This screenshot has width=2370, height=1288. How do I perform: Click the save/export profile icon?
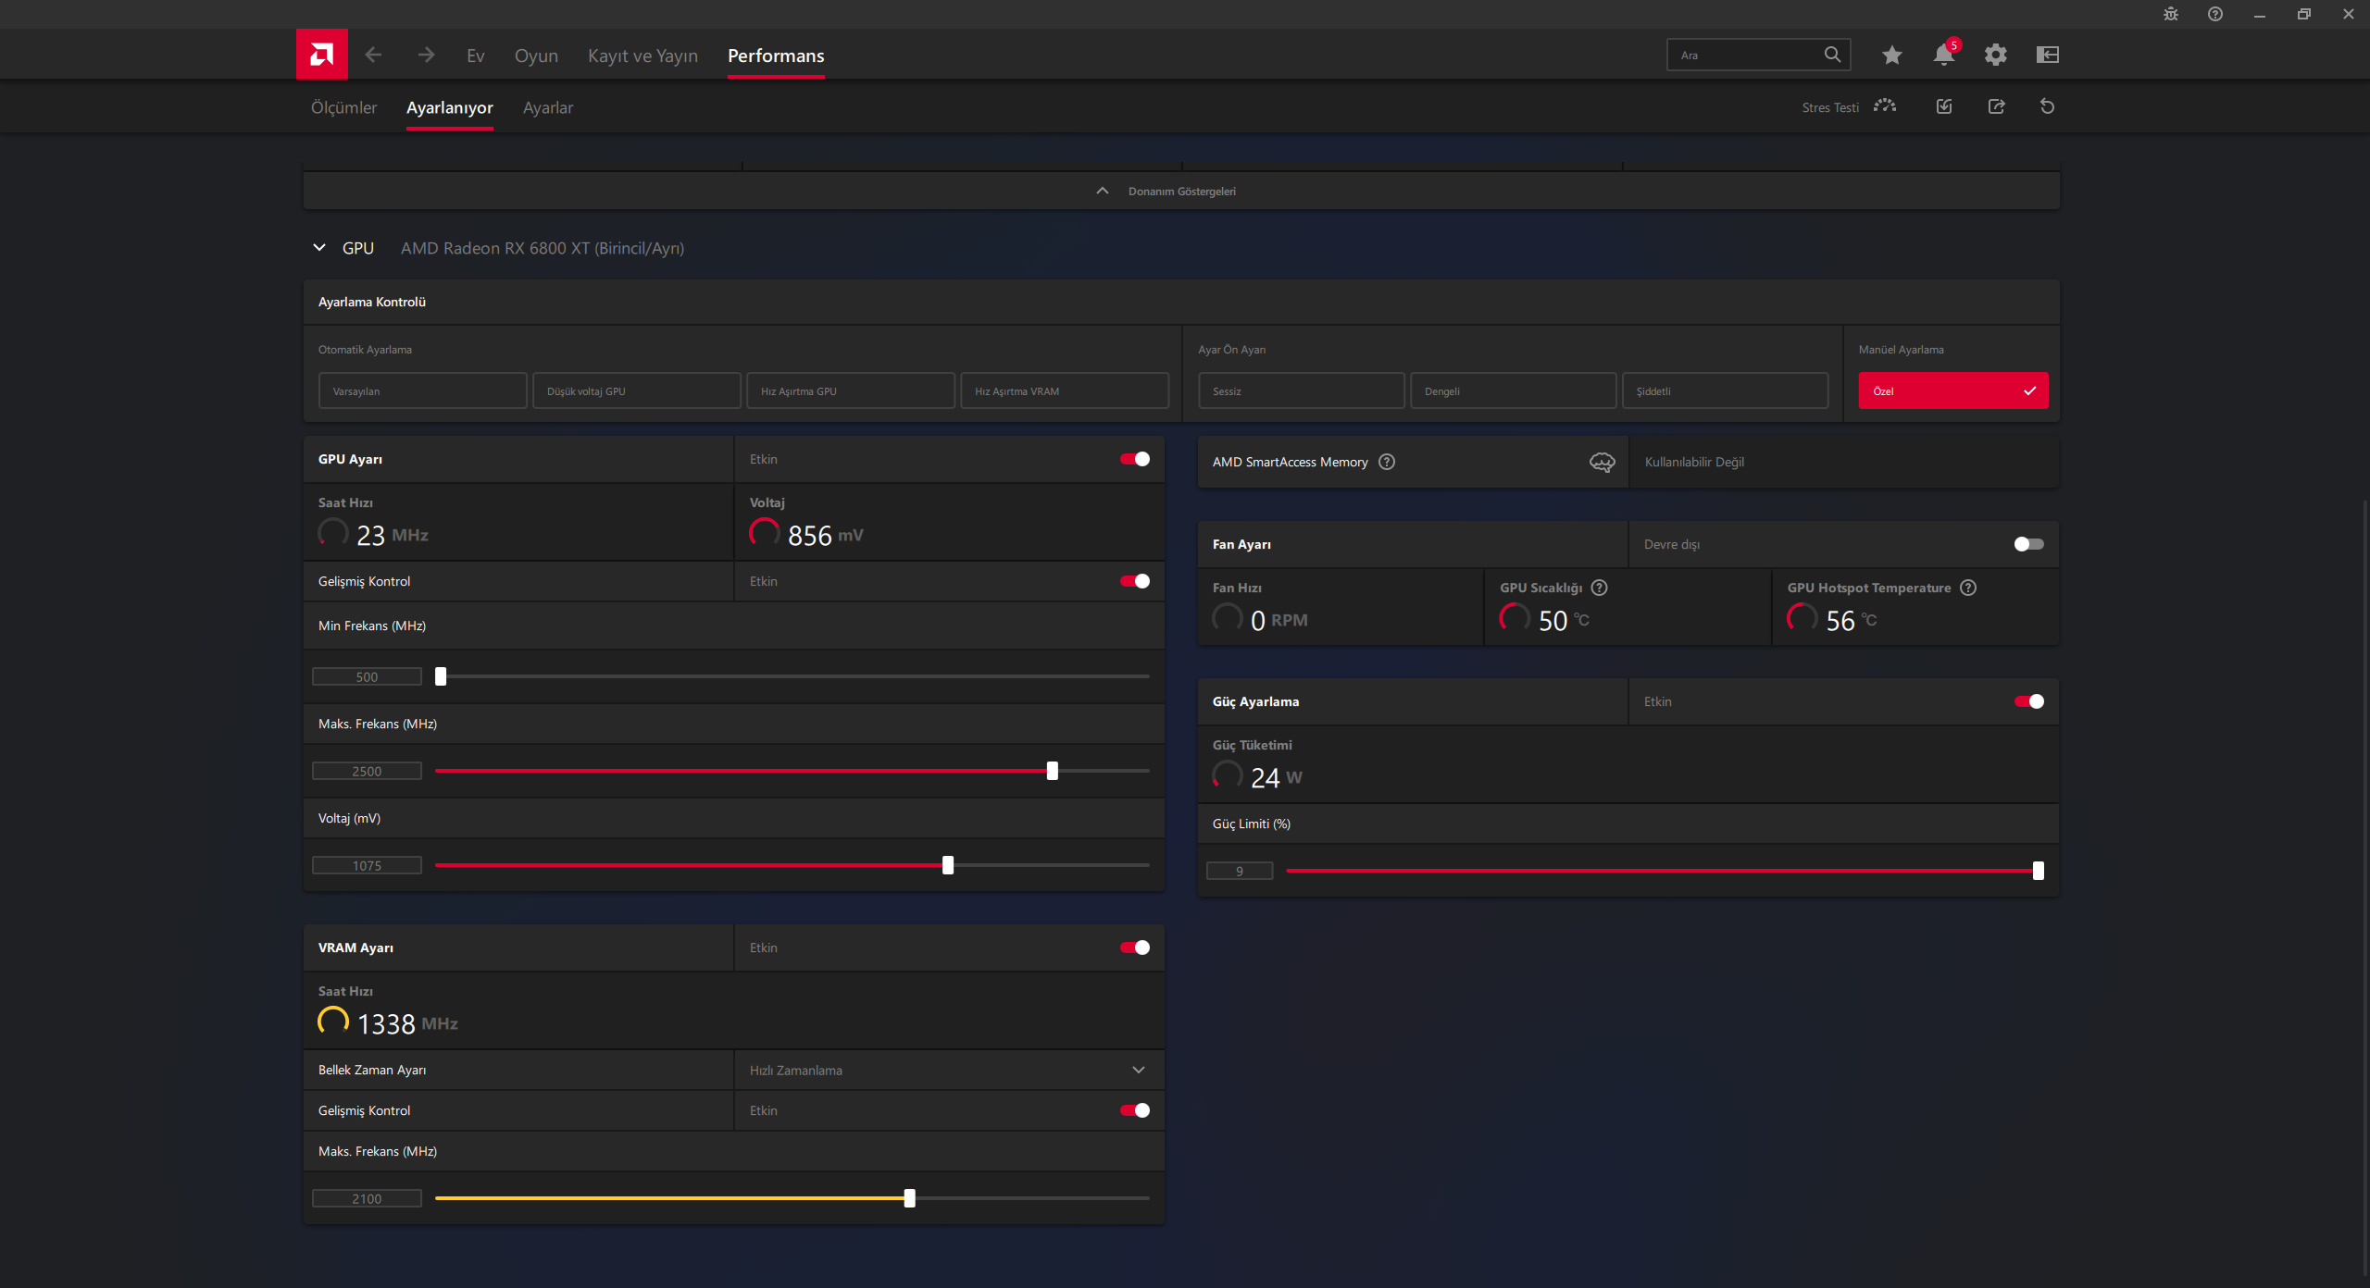(x=1996, y=106)
